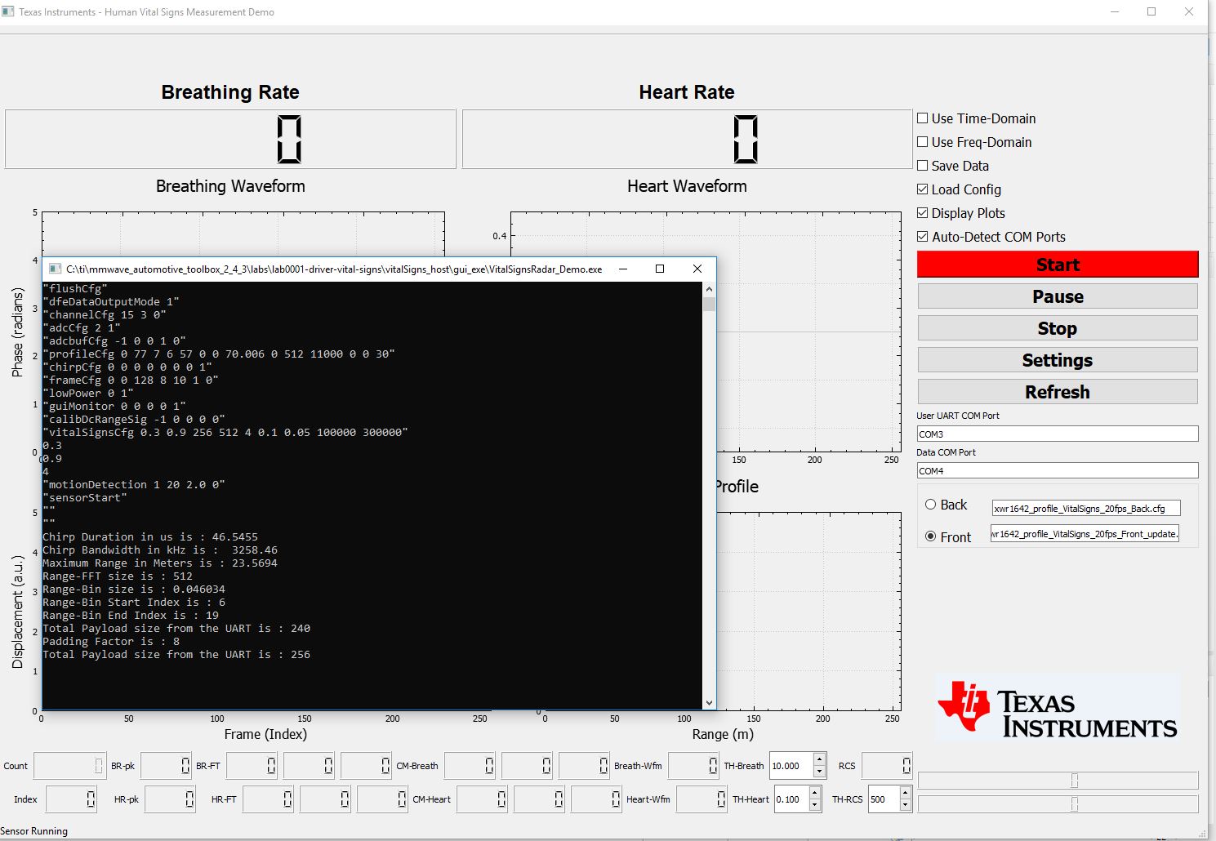Click console line "Range-FFT size is : 512"
Viewport: 1216px width, 841px height.
click(118, 576)
